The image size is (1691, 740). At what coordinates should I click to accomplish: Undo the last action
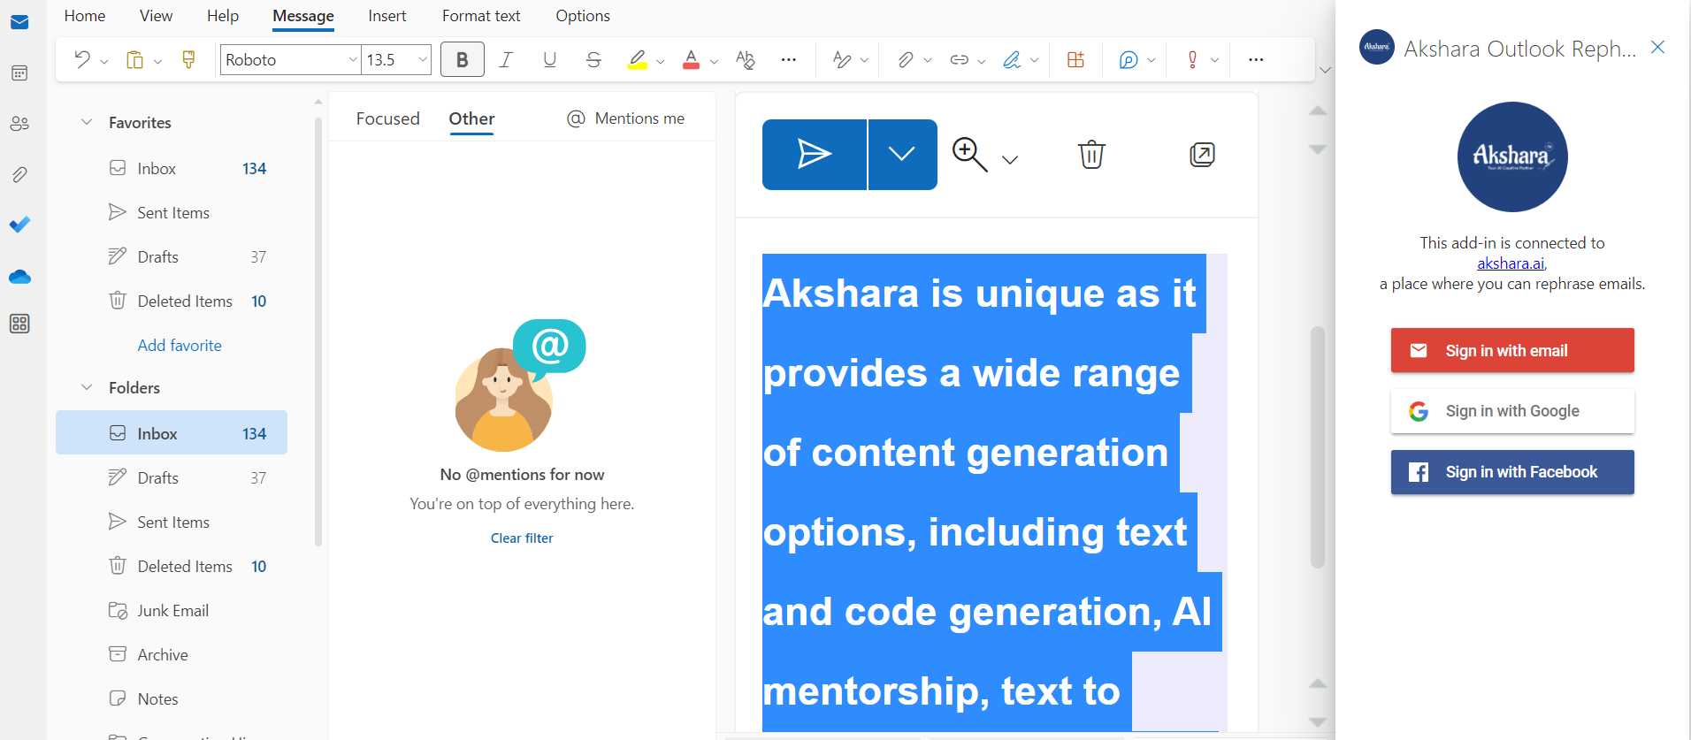point(82,59)
